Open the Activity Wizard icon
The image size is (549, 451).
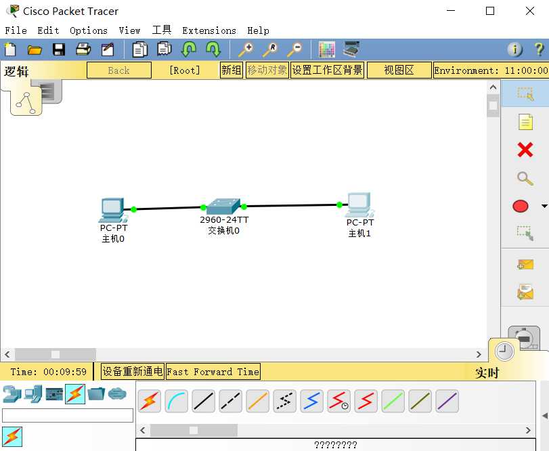tap(108, 49)
